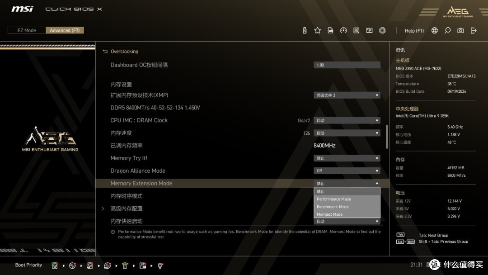Open Favorites star icon
The width and height of the screenshot is (488, 275).
tap(318, 30)
